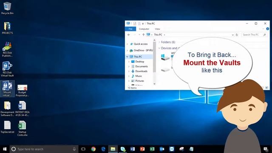
Task: Open Word from the taskbar
Action: point(133,149)
